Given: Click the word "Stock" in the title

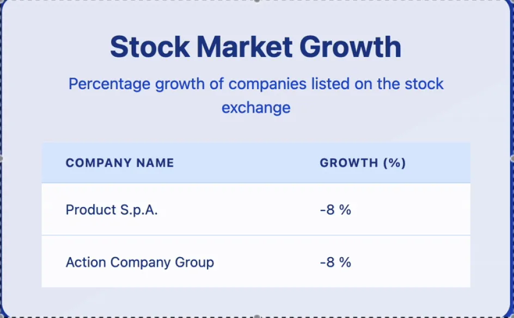Looking at the screenshot, I should (150, 47).
